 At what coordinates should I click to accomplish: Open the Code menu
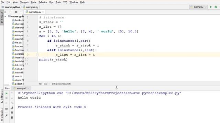[34, 2]
